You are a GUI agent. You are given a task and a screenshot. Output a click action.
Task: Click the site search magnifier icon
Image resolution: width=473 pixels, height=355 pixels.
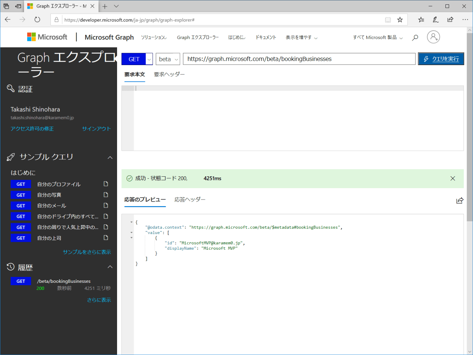coord(415,37)
